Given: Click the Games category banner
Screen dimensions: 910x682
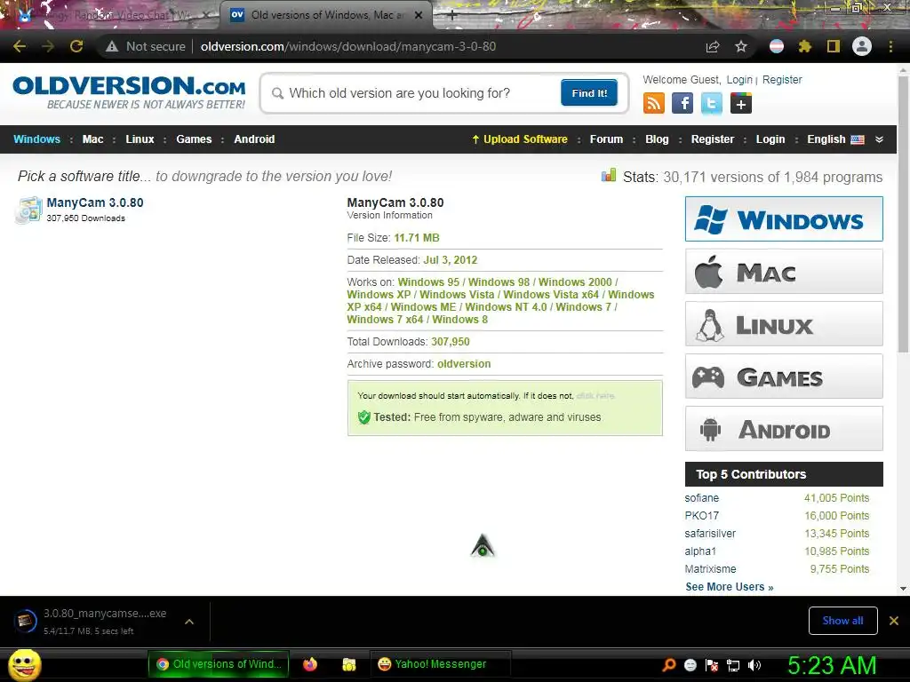Looking at the screenshot, I should pyautogui.click(x=784, y=377).
